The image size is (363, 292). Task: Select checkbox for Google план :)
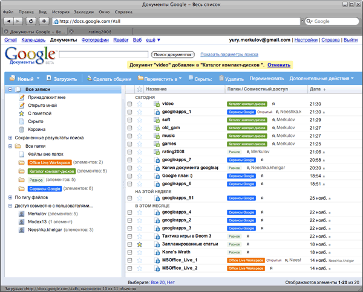pyautogui.click(x=129, y=176)
